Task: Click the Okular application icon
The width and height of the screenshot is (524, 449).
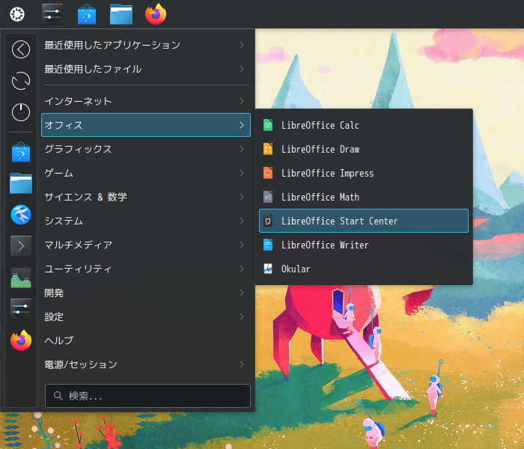Action: (268, 269)
